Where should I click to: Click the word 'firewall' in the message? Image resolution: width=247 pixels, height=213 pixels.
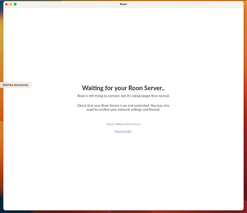point(154,109)
